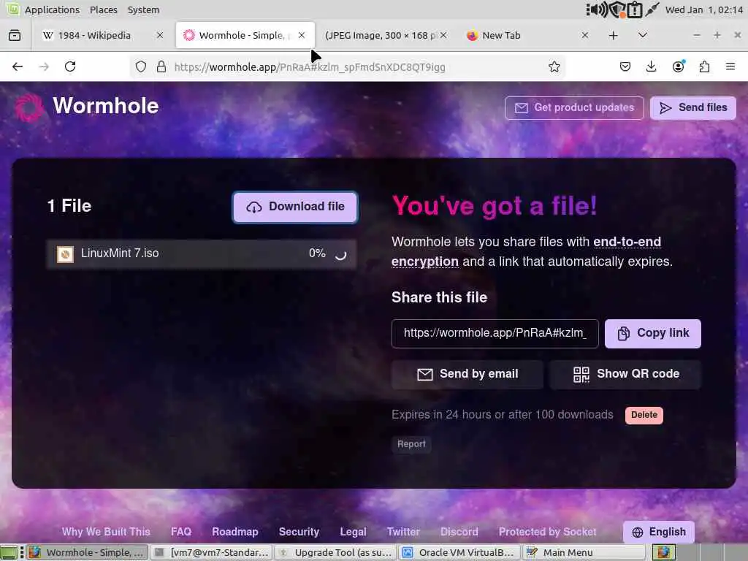Close the Wormhole browser tab

(302, 35)
